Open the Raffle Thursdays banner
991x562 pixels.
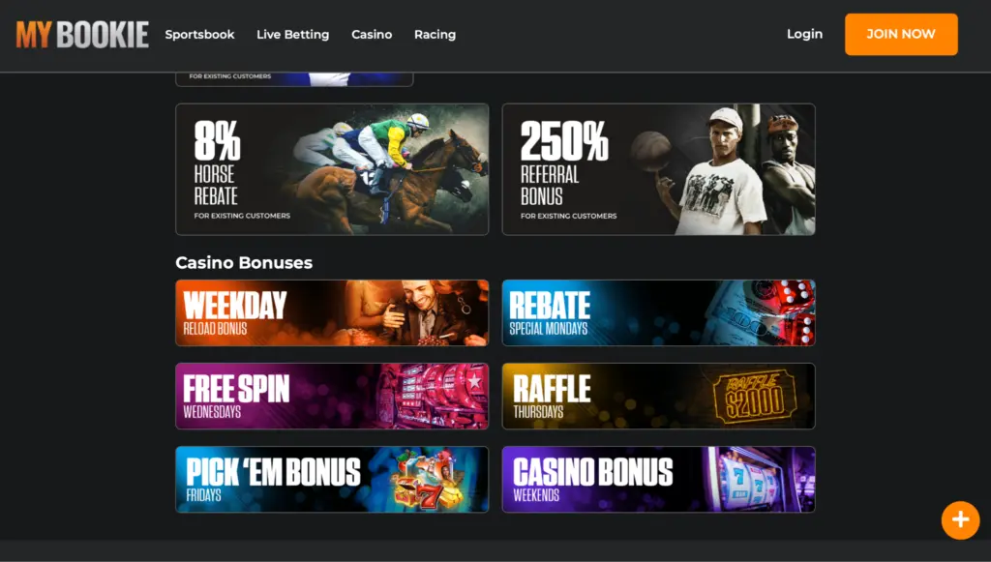point(658,396)
